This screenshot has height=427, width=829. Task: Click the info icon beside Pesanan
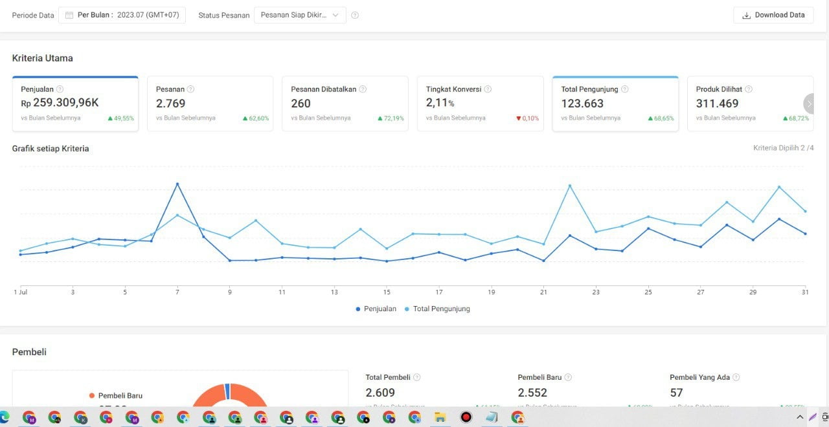click(191, 89)
